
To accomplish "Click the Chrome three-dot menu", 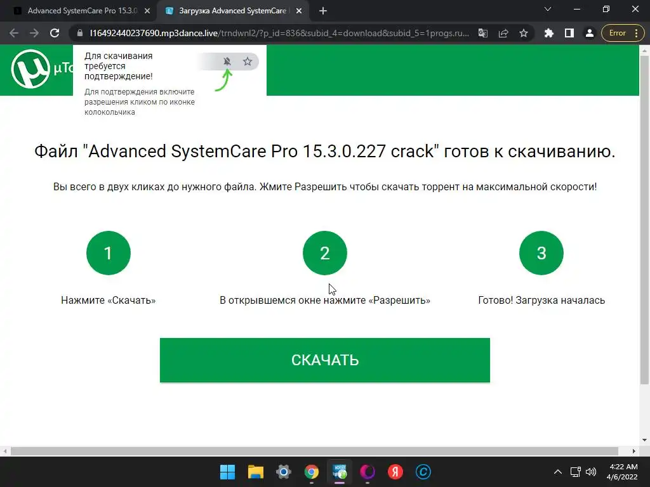I will pyautogui.click(x=637, y=33).
